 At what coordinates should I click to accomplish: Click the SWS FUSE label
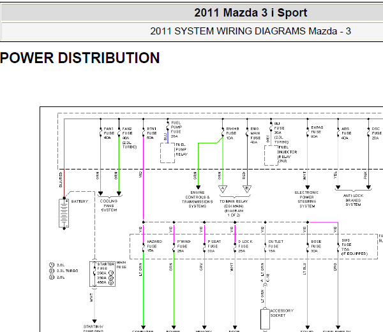[354, 247]
